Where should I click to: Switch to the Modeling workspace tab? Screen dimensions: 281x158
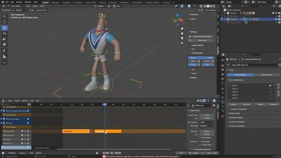(x=55, y=3)
